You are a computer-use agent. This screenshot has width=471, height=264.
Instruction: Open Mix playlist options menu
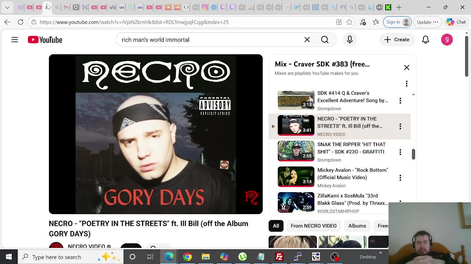pyautogui.click(x=407, y=84)
